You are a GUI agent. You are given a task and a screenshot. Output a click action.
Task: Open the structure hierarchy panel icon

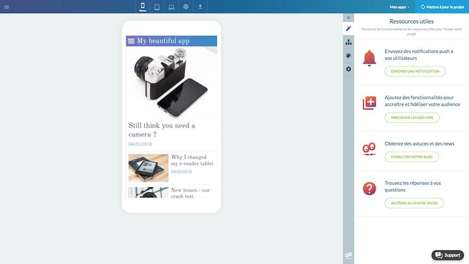click(x=349, y=42)
